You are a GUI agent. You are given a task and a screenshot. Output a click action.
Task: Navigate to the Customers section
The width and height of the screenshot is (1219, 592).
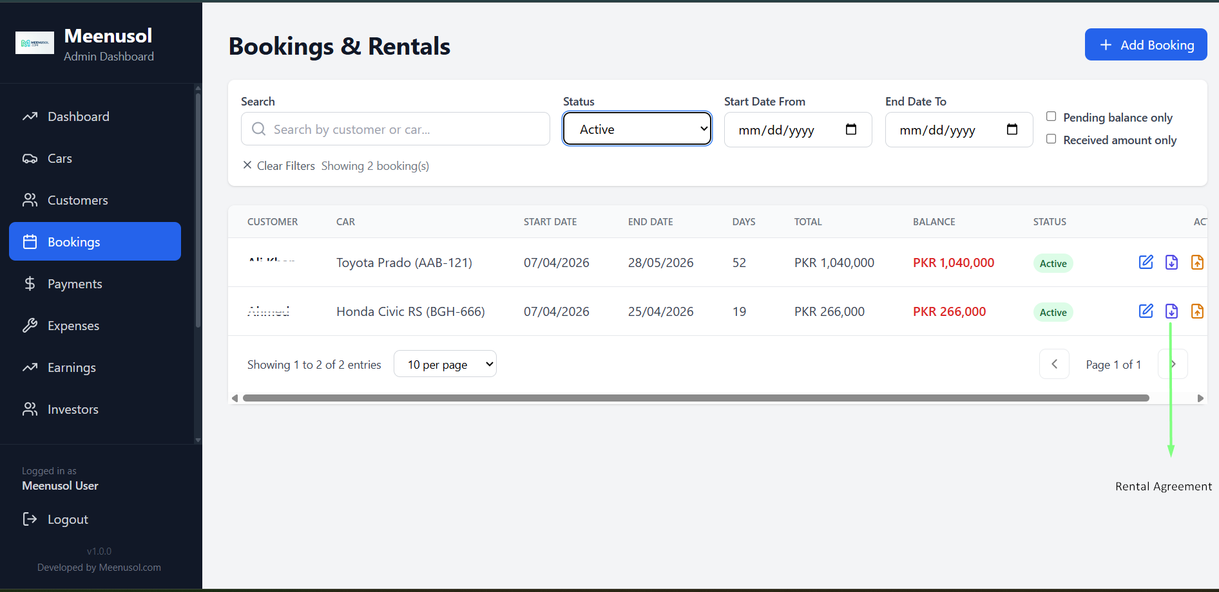point(77,200)
